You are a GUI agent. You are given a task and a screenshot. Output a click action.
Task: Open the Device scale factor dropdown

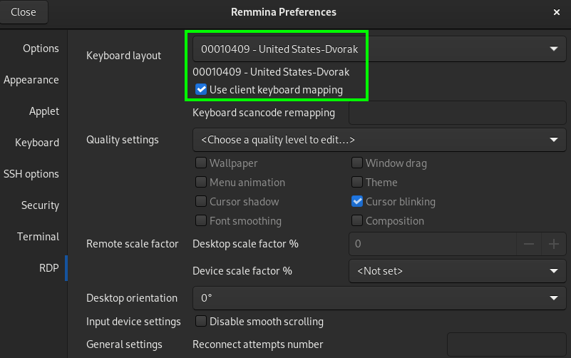click(458, 271)
